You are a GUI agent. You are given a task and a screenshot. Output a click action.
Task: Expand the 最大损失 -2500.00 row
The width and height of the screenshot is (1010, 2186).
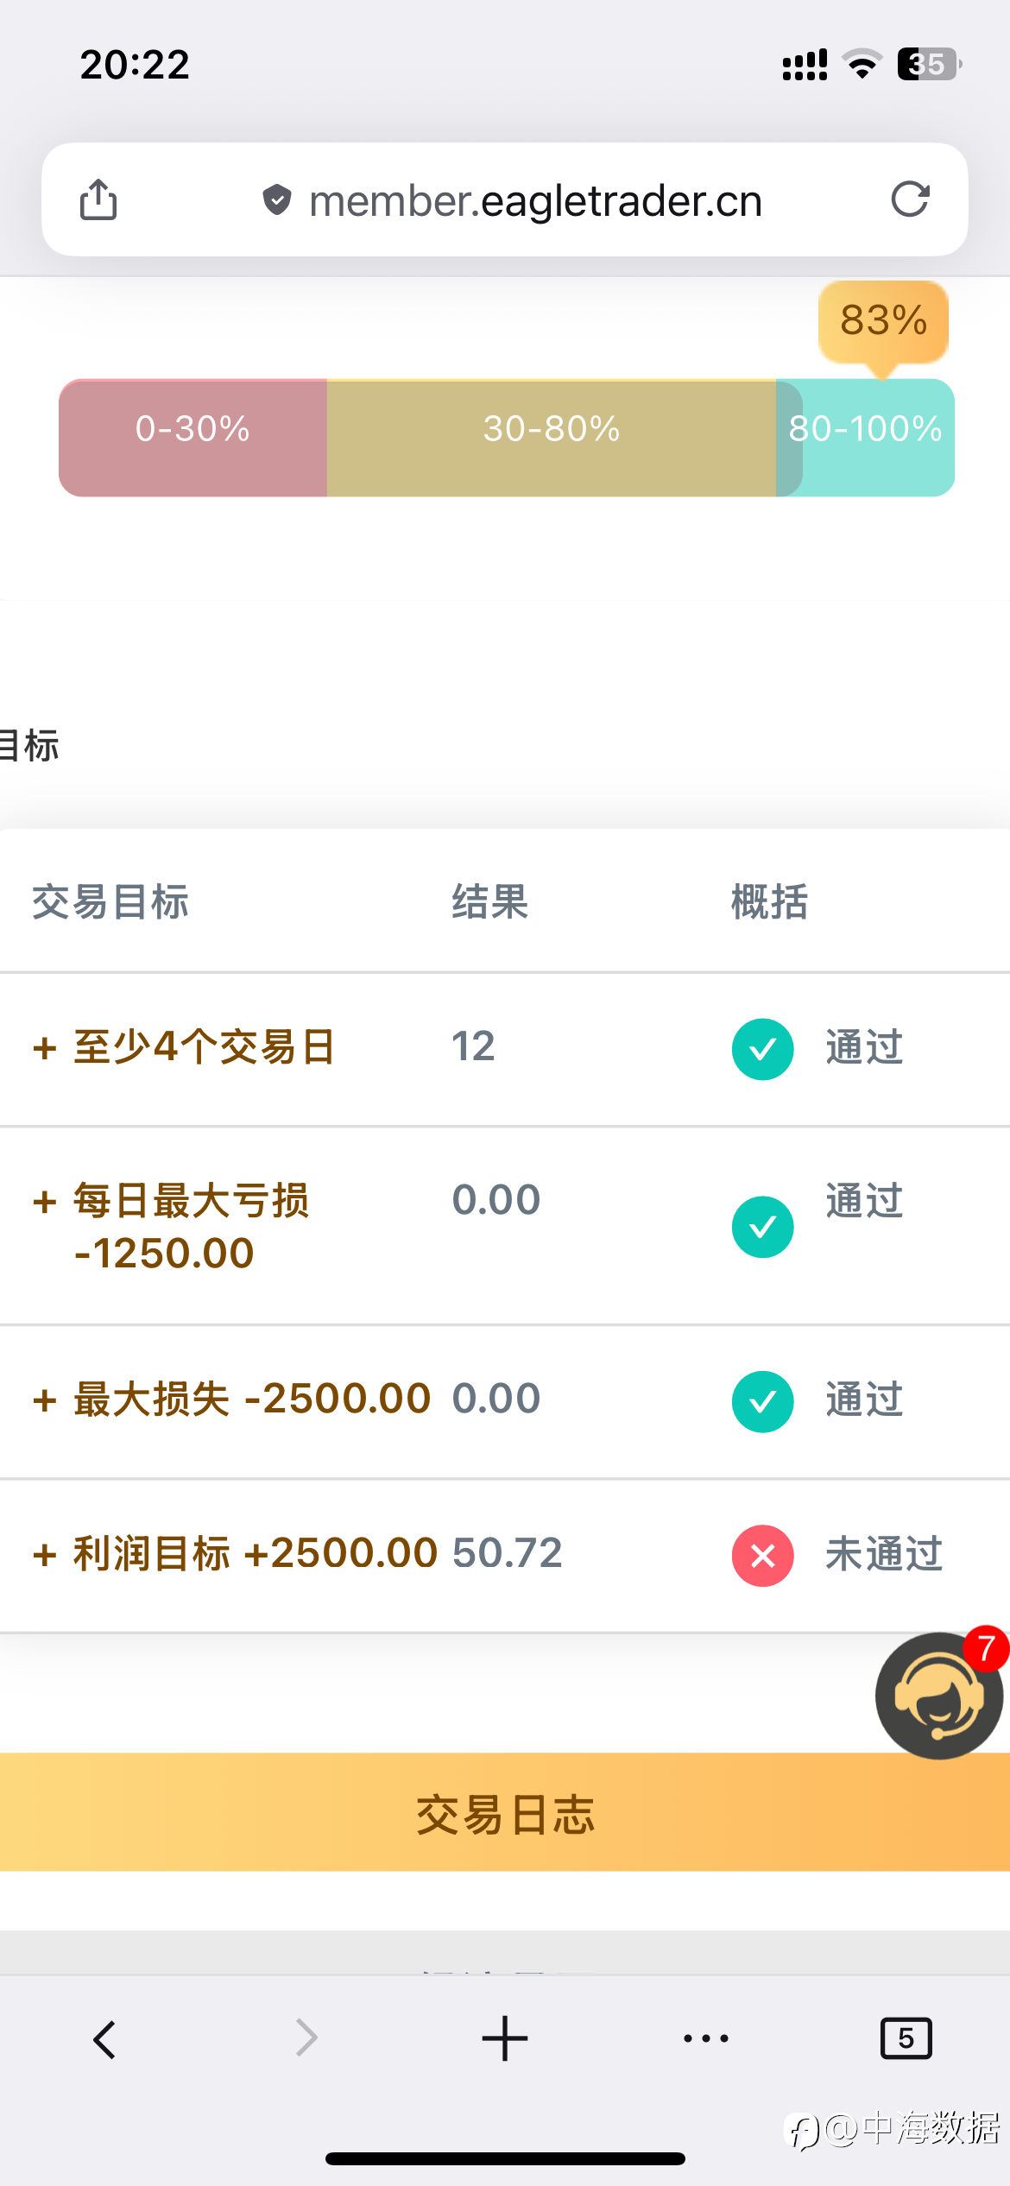coord(45,1400)
